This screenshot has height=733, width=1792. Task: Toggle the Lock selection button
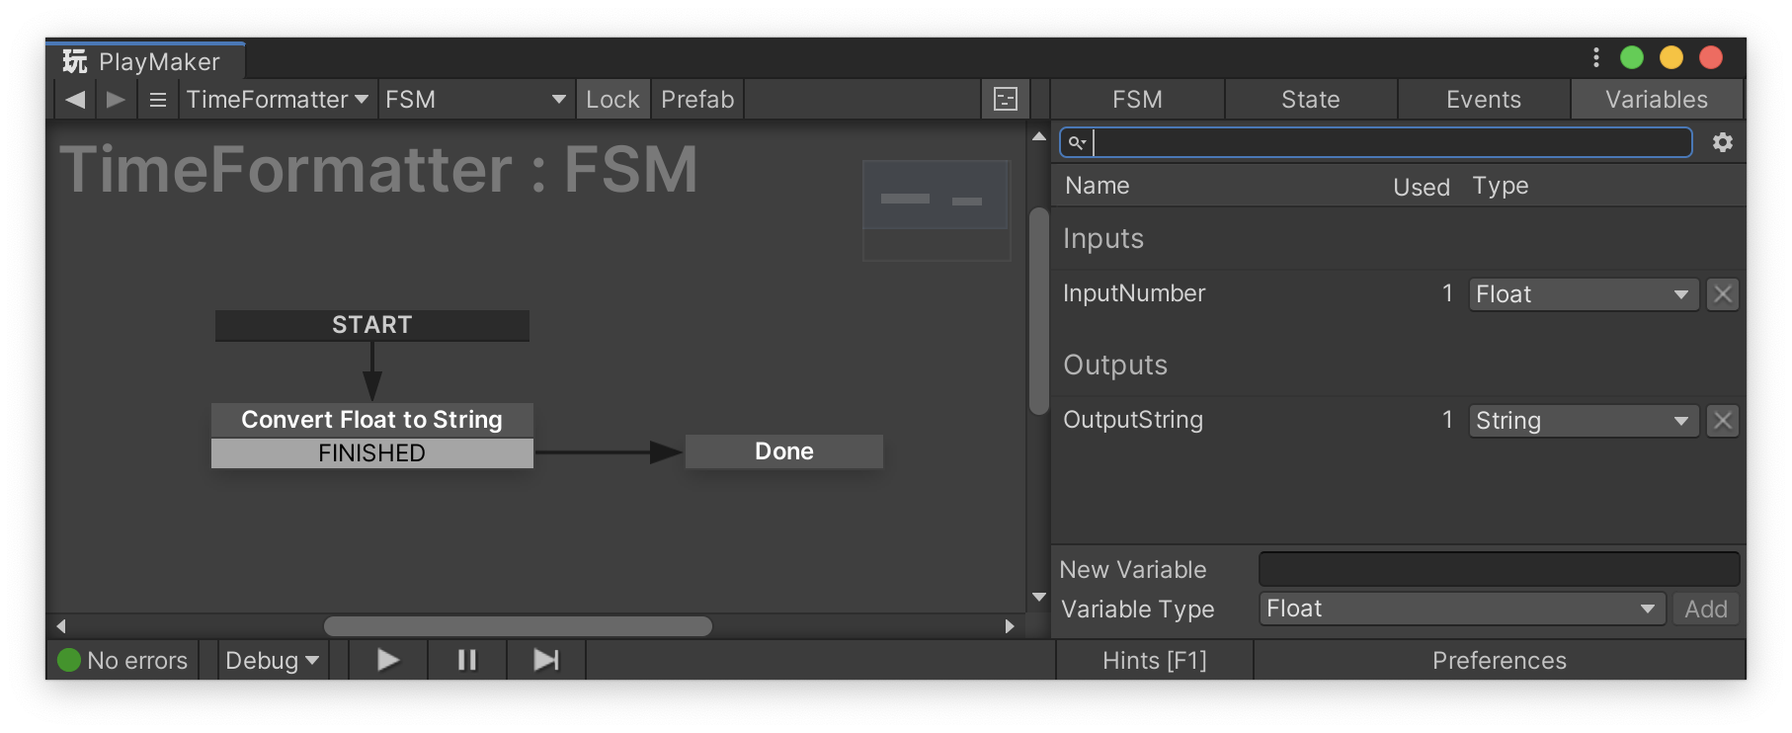pos(612,100)
